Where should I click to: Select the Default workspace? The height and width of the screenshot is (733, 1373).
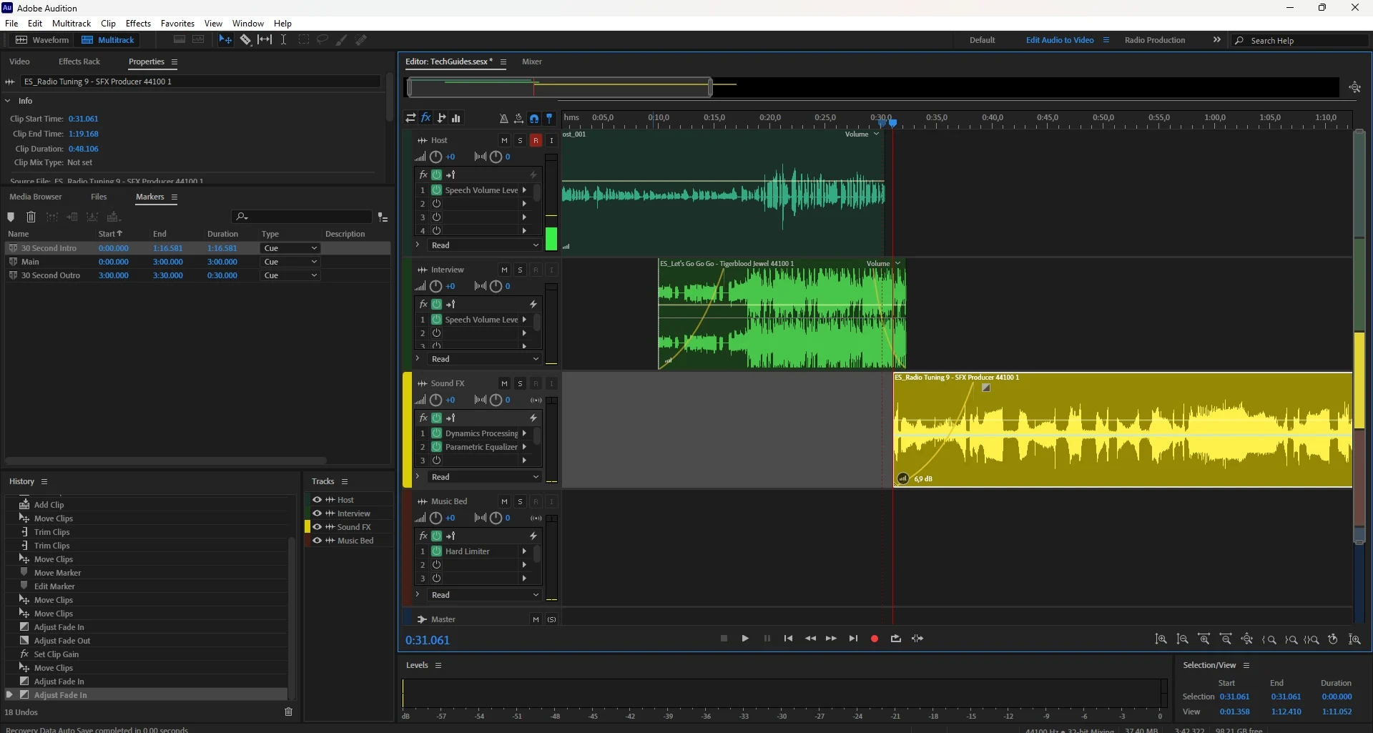click(982, 40)
